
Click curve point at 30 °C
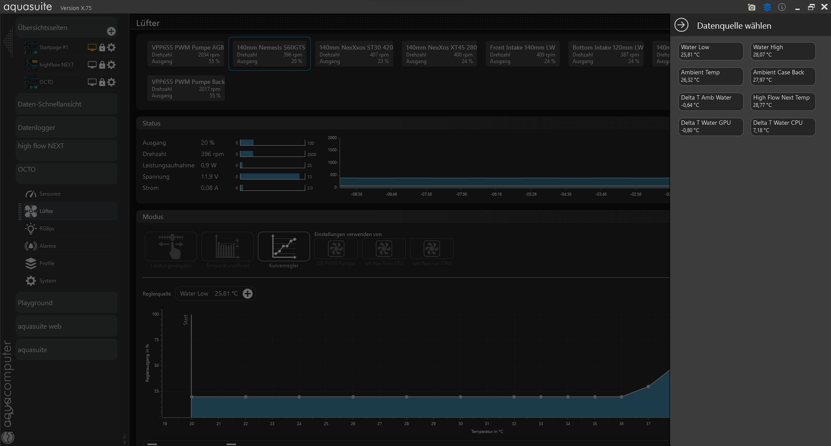pos(461,397)
